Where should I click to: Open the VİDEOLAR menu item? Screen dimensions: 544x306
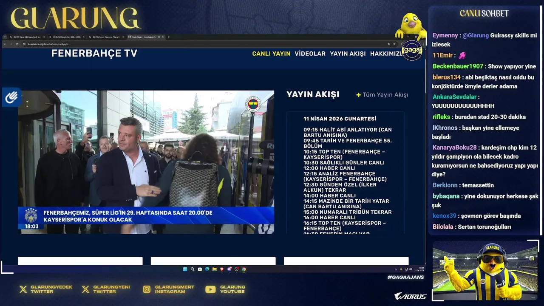[310, 54]
